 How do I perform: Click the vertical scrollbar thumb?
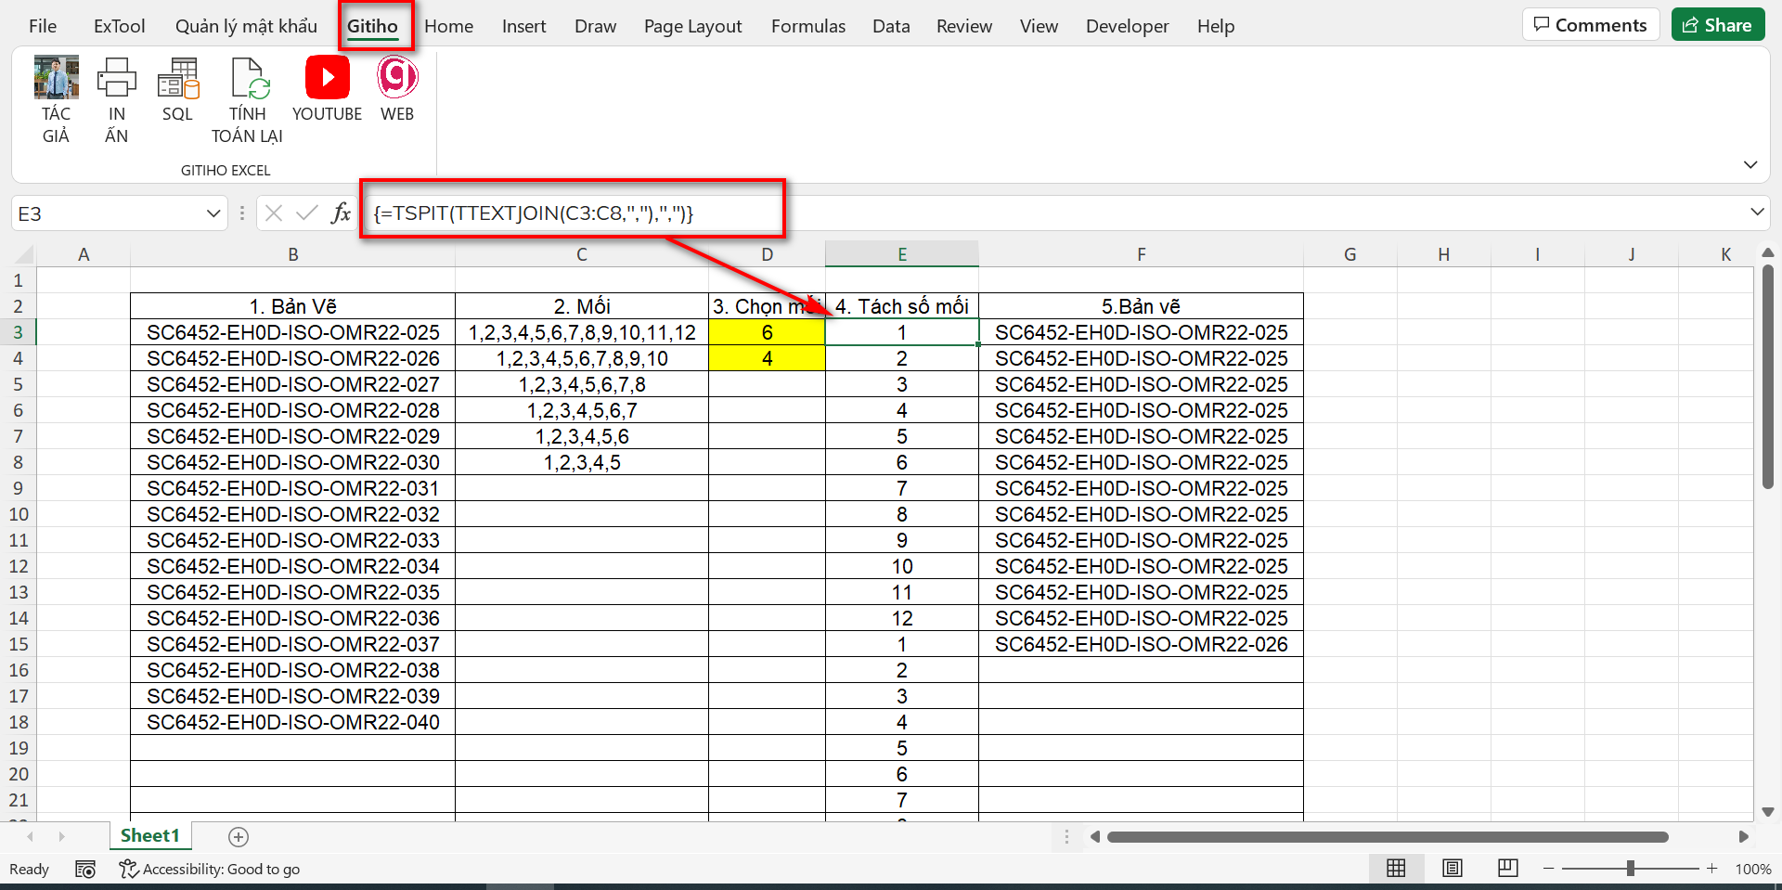[x=1768, y=378]
